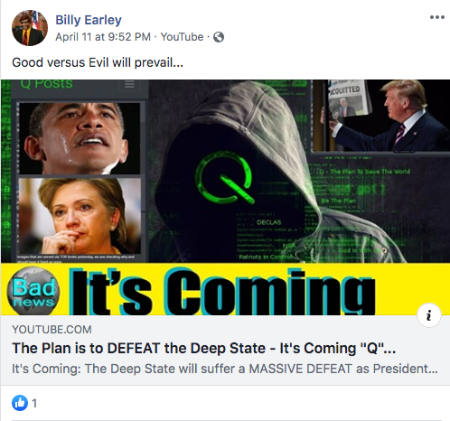450x421 pixels.
Task: Open the three-dots post options menu
Action: (x=437, y=17)
